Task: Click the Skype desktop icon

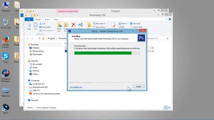Action: click(x=6, y=58)
